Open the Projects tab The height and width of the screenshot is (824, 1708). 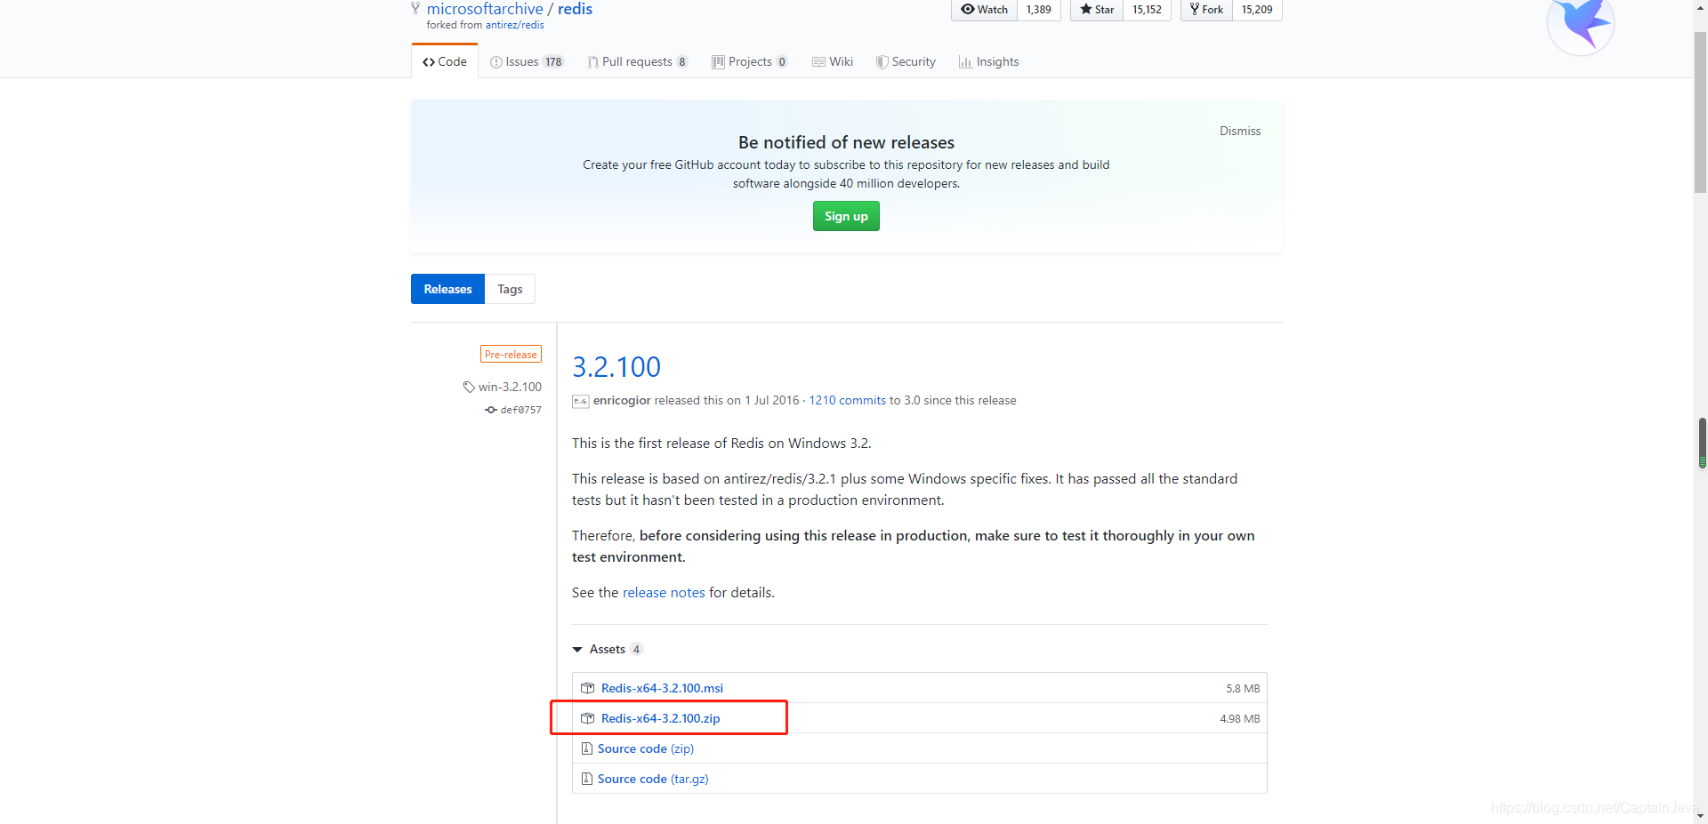(750, 61)
